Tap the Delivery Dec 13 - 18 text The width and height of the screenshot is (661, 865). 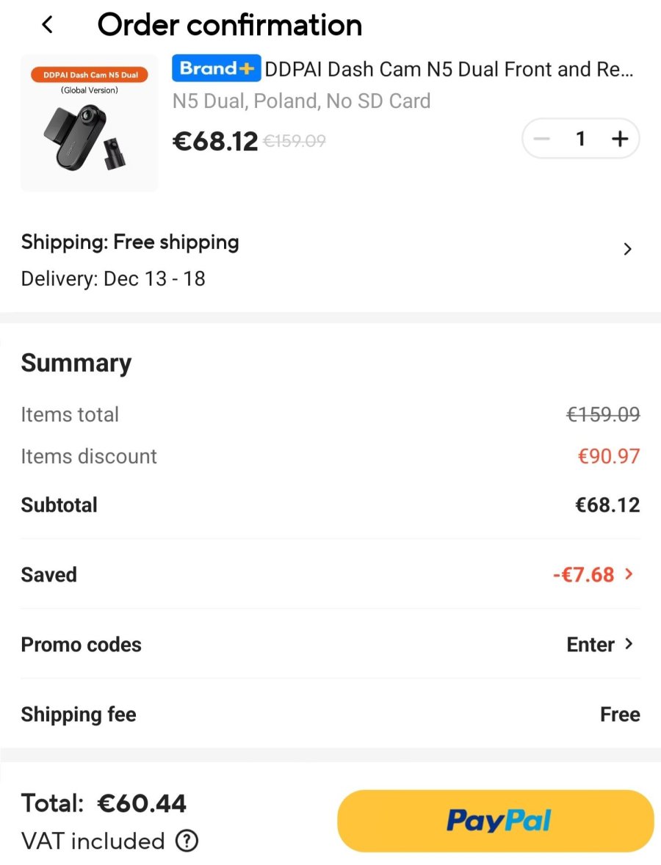(x=113, y=279)
